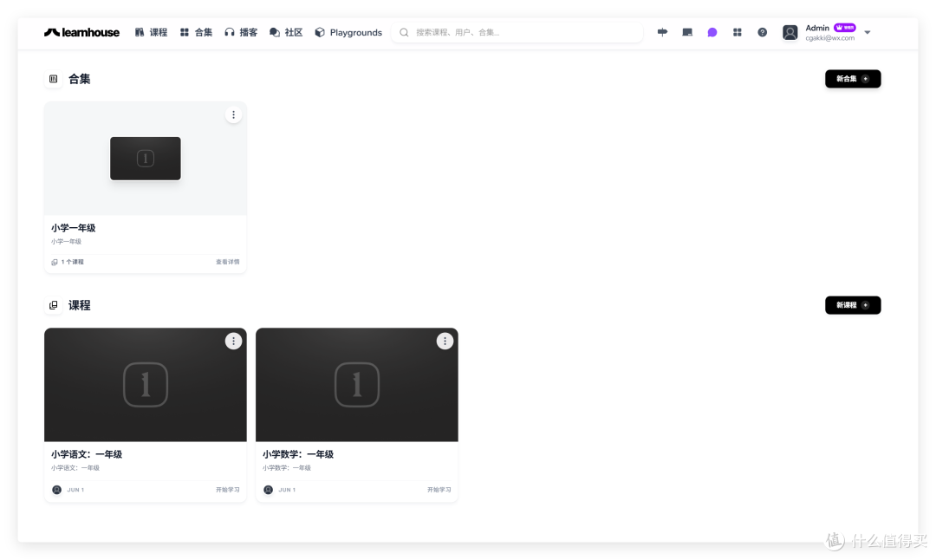Click the 小学数学：一年级 course title
936x560 pixels.
(x=298, y=453)
